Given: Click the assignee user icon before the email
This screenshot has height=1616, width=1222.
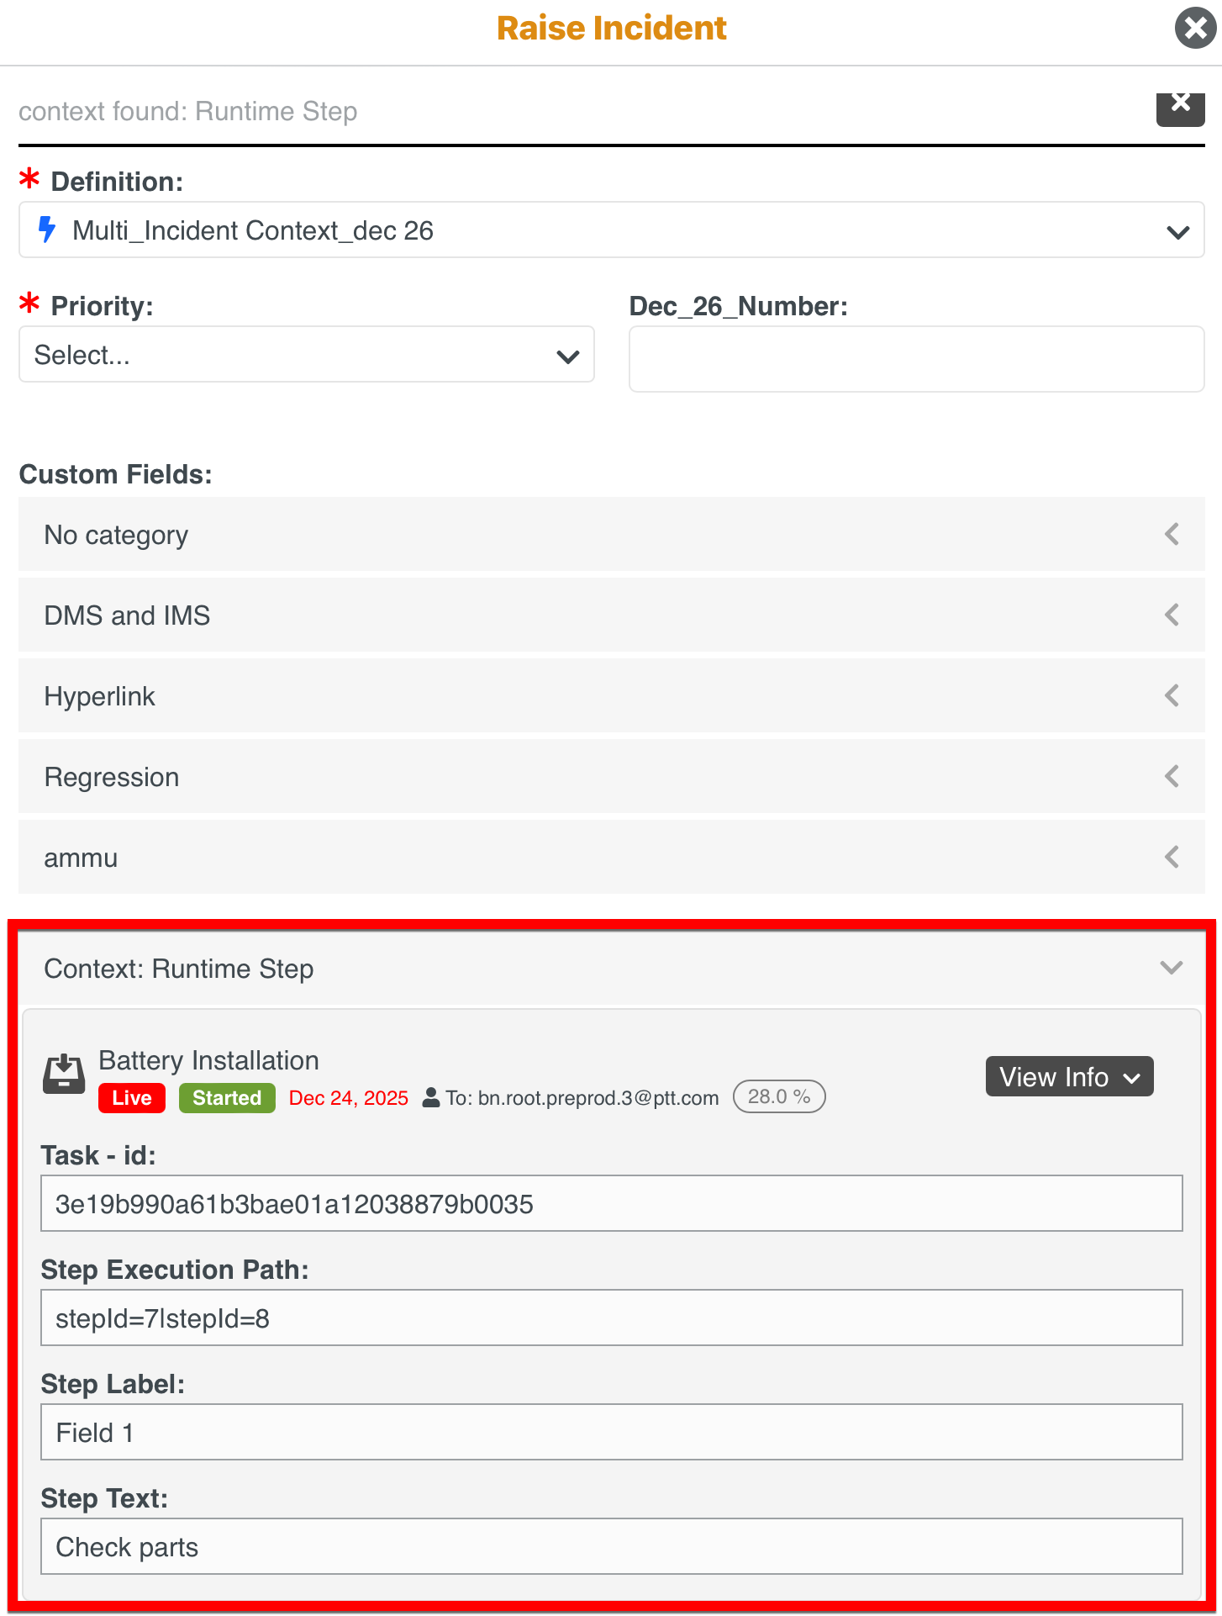Looking at the screenshot, I should tap(431, 1098).
